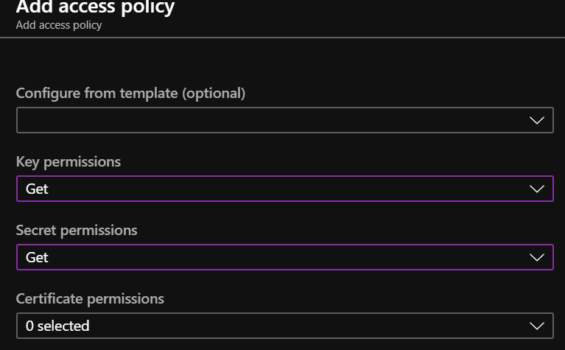Select the Get value in Key permissions
565x350 pixels.
pyautogui.click(x=37, y=189)
